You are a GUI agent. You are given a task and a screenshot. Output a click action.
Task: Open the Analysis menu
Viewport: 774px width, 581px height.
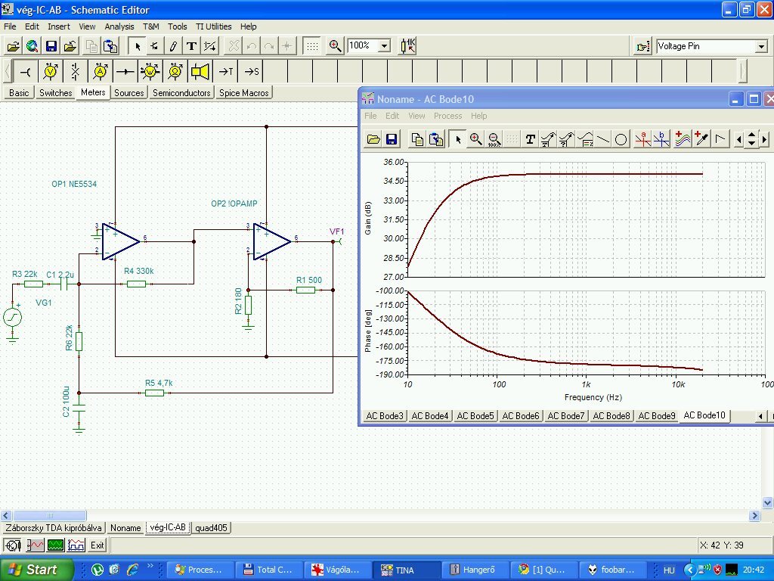tap(119, 26)
